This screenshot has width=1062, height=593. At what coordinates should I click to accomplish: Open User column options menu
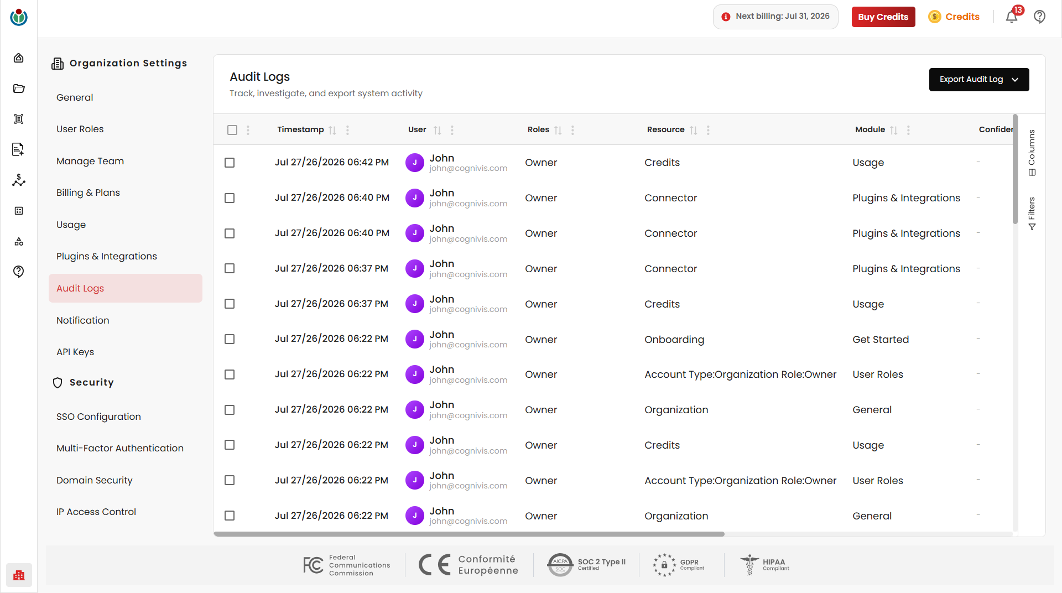452,130
